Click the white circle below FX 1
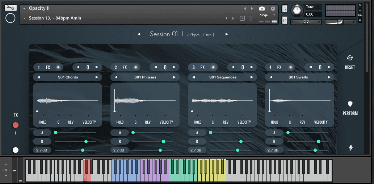Screen dimensions: 374x184 click(16, 150)
